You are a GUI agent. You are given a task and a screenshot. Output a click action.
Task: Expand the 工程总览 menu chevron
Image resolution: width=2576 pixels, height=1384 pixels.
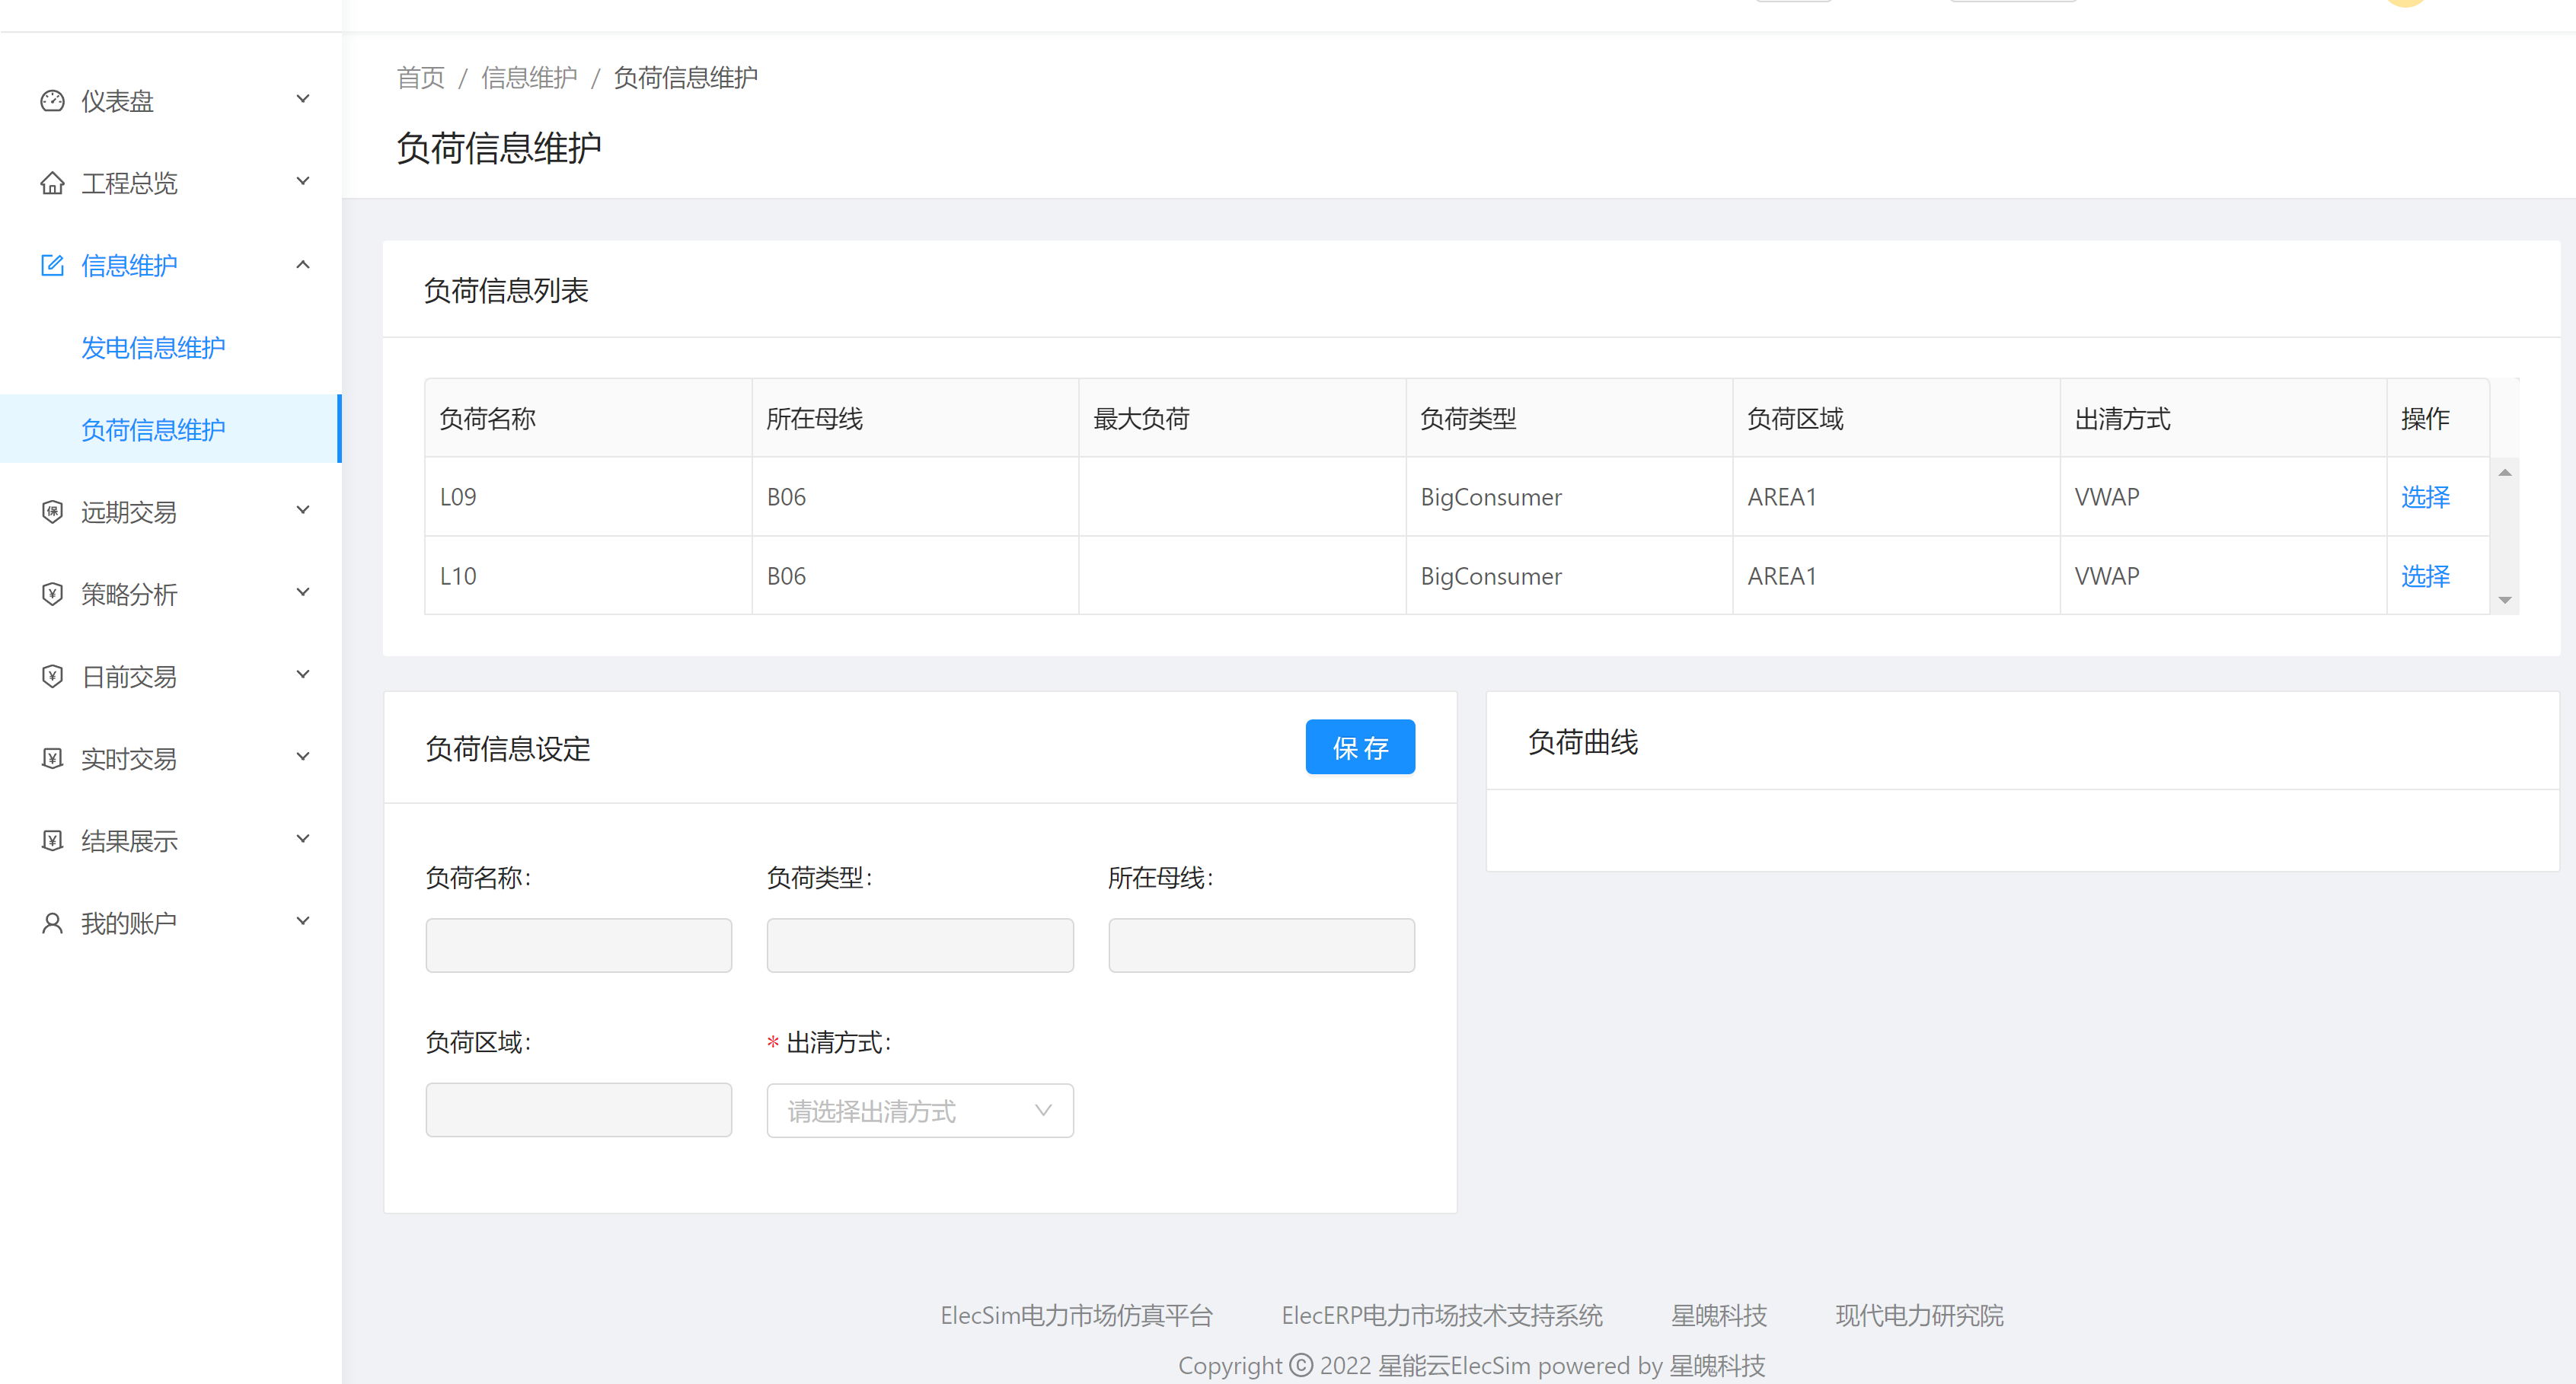(303, 181)
